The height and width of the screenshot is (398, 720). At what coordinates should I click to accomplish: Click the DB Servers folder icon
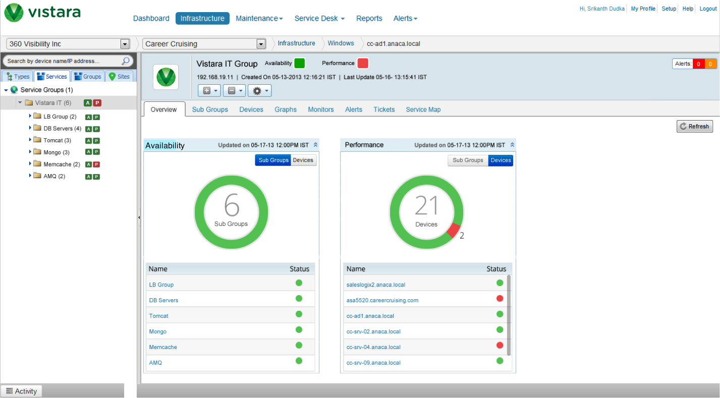37,128
